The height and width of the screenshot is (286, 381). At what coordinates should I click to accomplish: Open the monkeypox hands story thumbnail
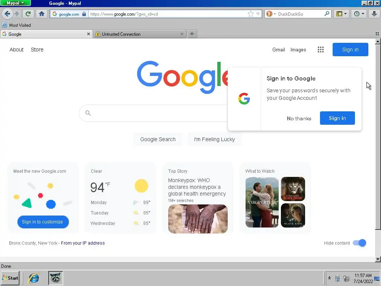[x=198, y=219]
